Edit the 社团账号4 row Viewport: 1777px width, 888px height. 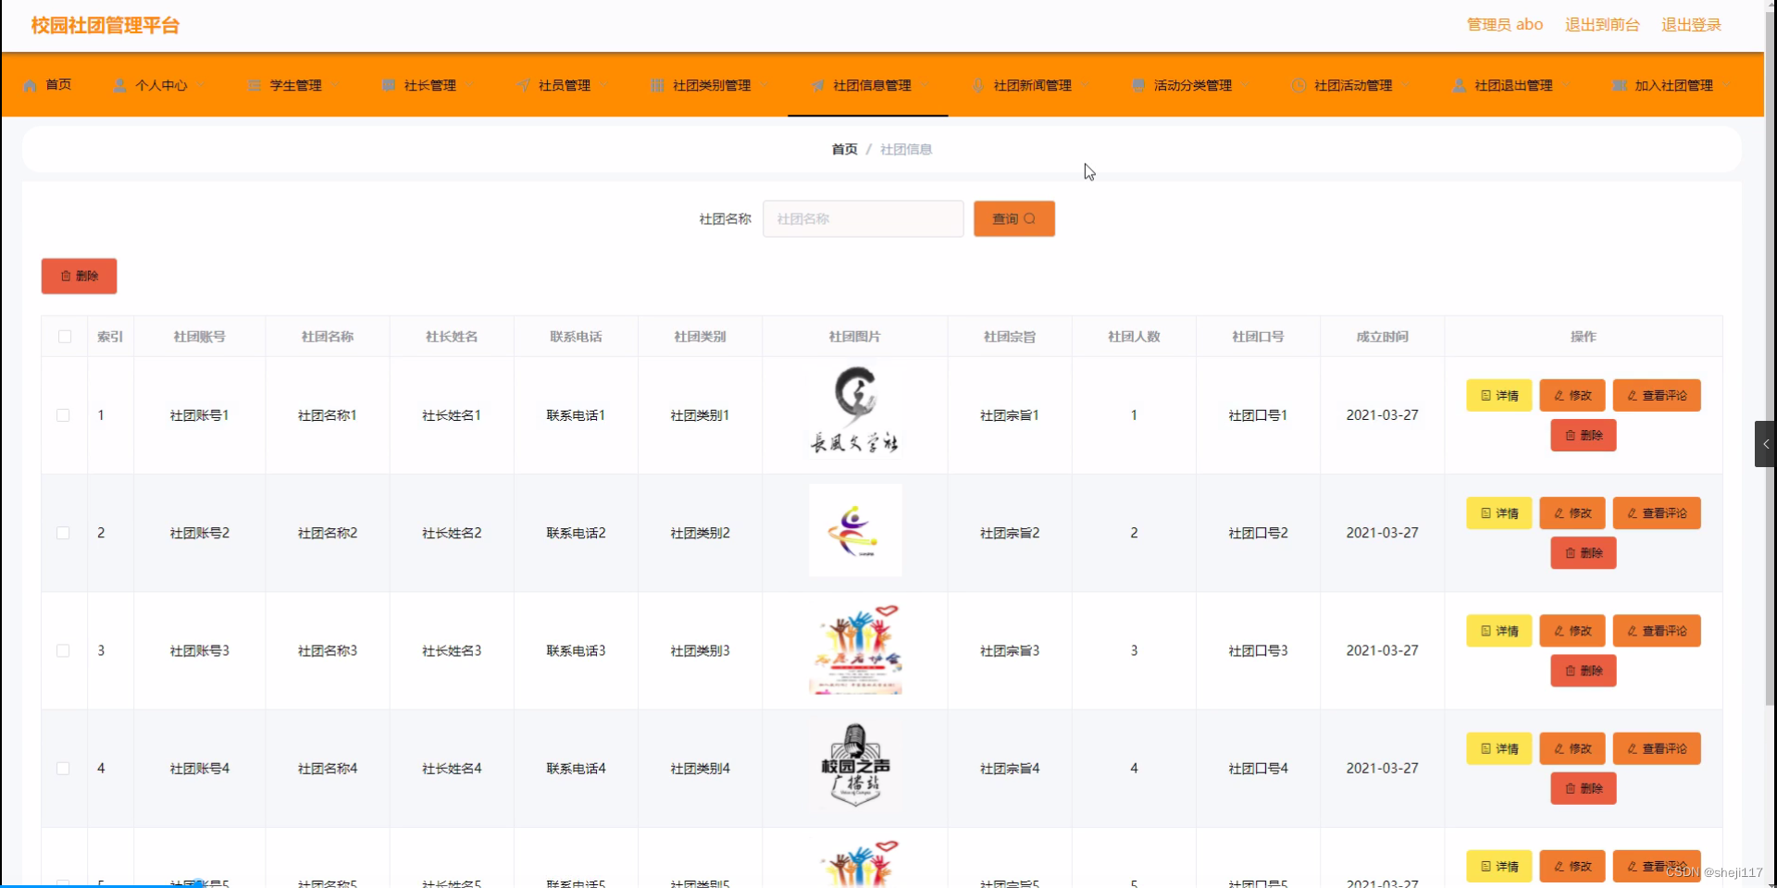(1572, 748)
